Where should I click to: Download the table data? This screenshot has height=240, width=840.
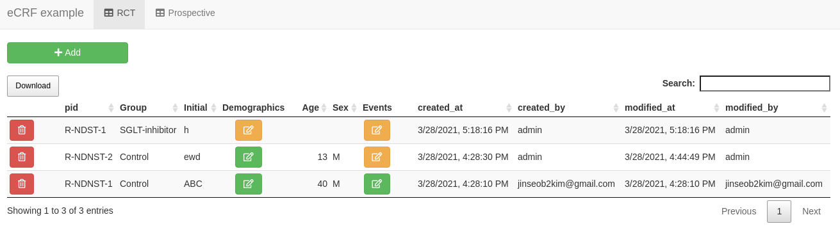point(33,86)
